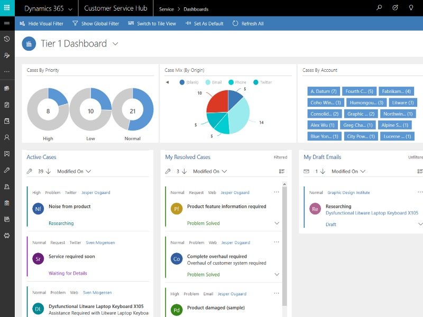Image resolution: width=423 pixels, height=317 pixels.
Task: Filter by A. Datum (7) account tag
Action: (324, 91)
